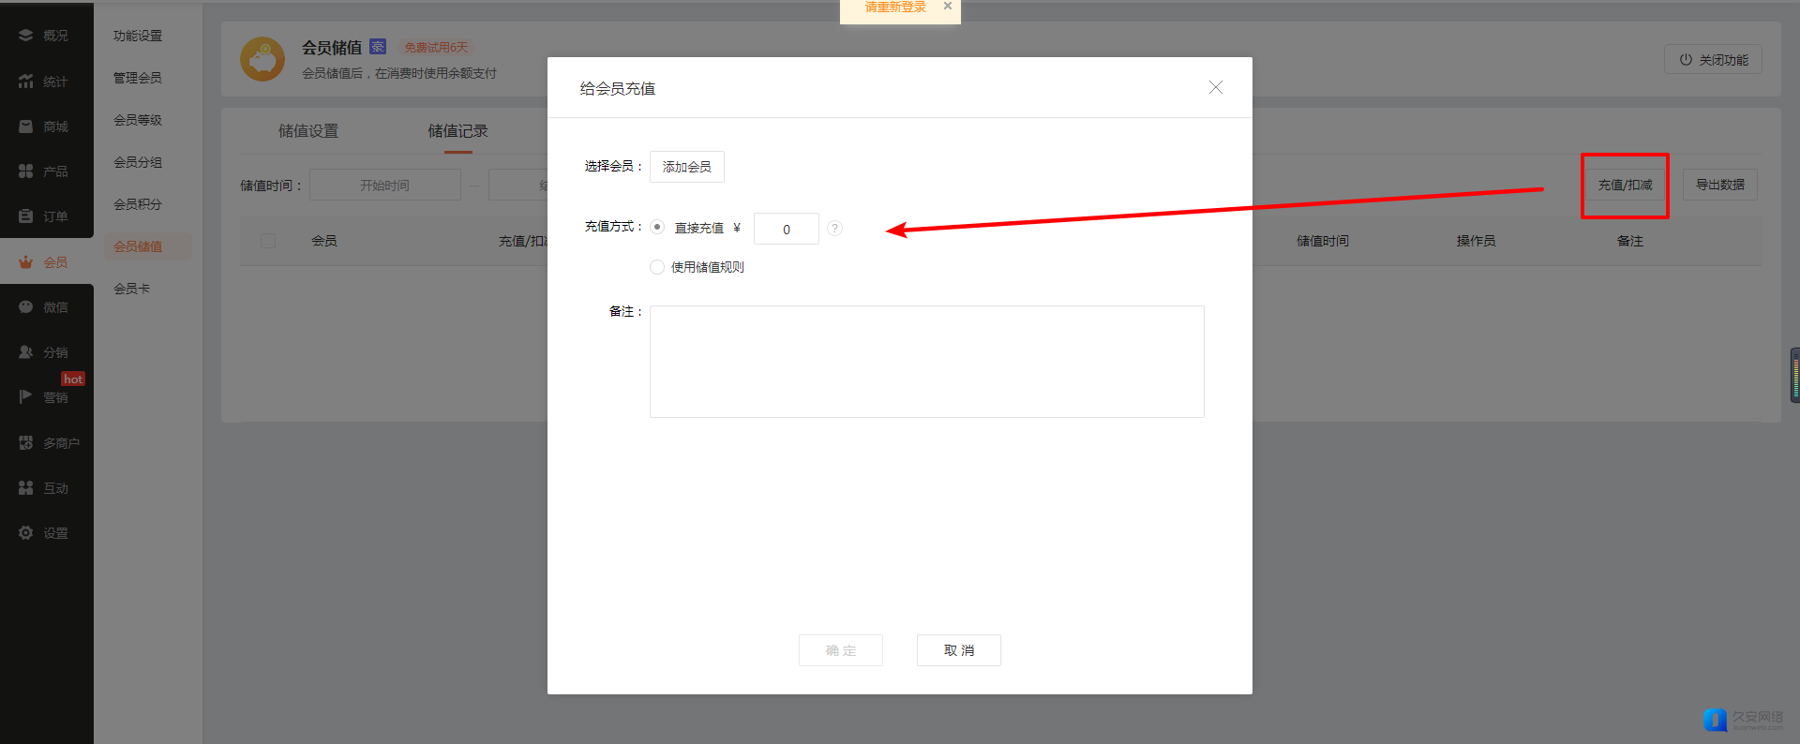The height and width of the screenshot is (744, 1800).
Task: Click the 概况 overview icon in sidebar
Action: tap(26, 36)
